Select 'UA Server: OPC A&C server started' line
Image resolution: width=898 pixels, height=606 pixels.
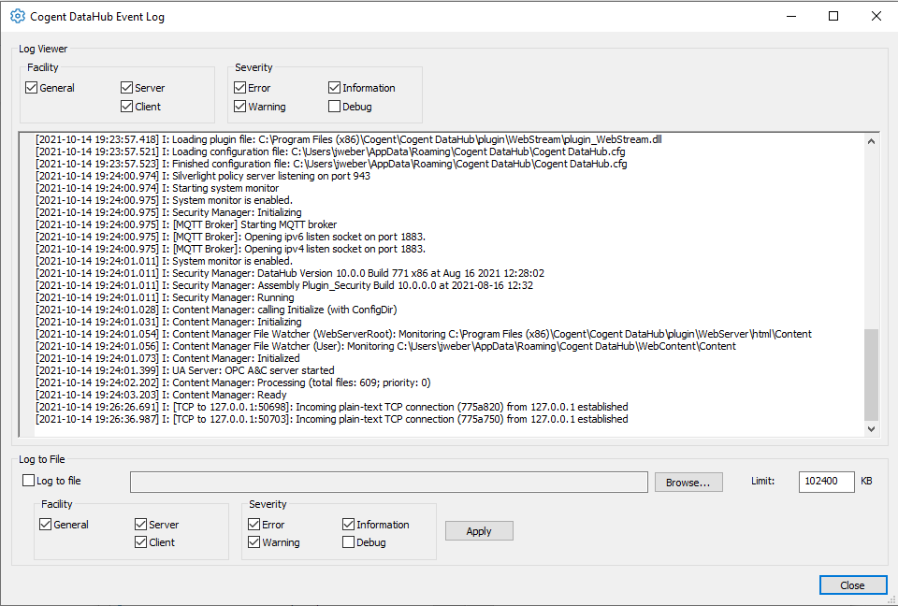(185, 370)
